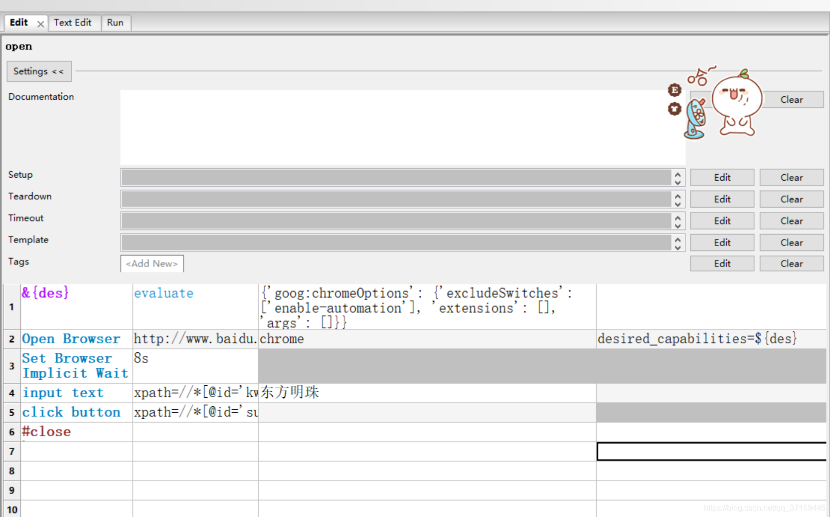The height and width of the screenshot is (517, 830).
Task: Clear the Timeout value
Action: coord(791,221)
